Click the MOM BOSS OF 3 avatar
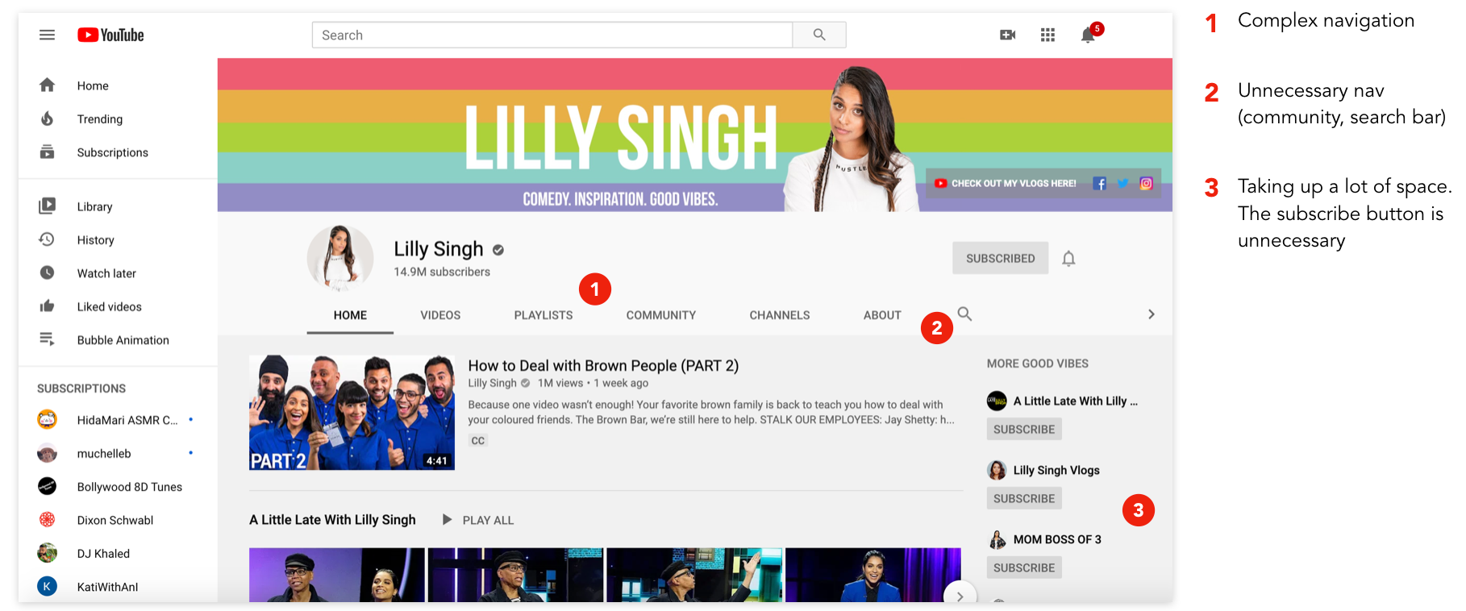 pos(997,539)
